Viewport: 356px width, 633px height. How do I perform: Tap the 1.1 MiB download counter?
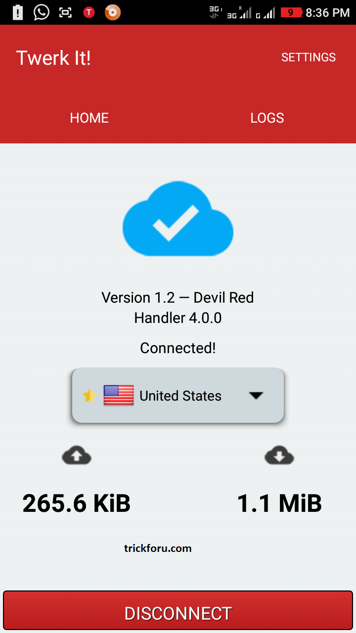tap(279, 503)
